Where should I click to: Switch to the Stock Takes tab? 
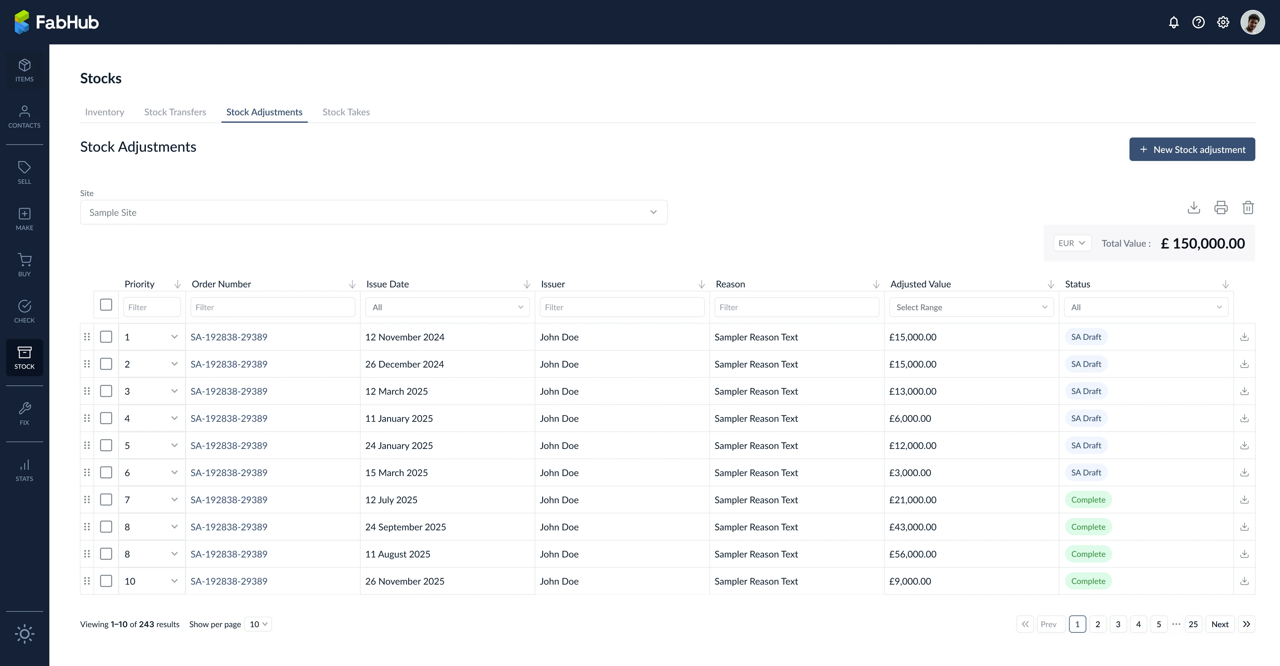pyautogui.click(x=346, y=112)
